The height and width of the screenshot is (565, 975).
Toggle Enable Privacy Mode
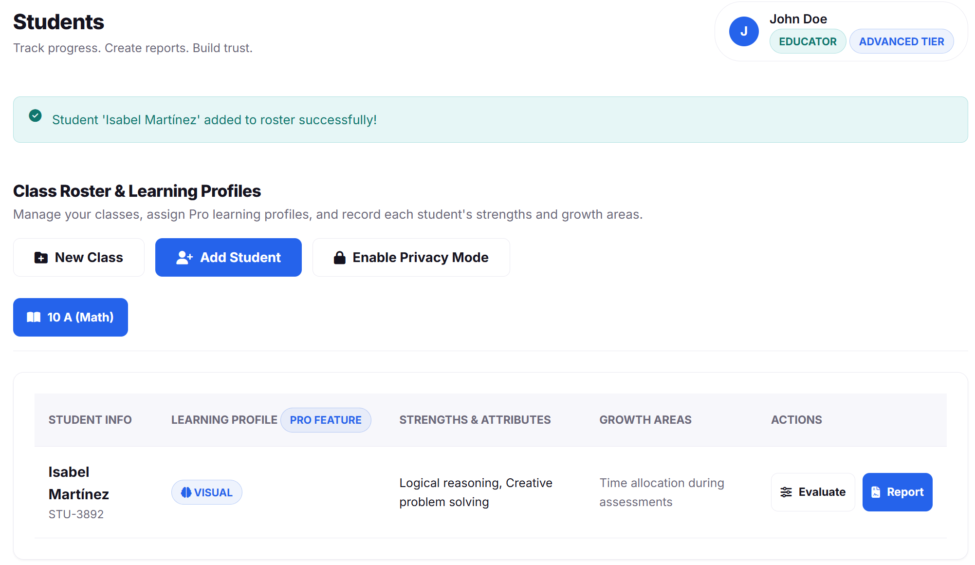click(411, 258)
